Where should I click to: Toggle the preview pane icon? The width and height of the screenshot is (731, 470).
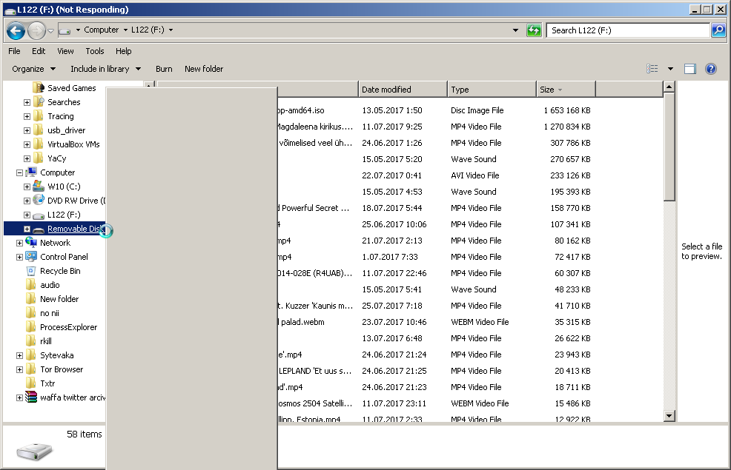[x=689, y=69]
